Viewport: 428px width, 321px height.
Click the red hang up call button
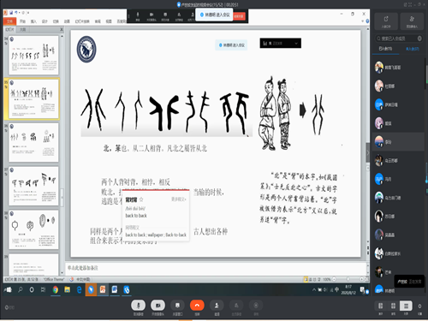197,306
